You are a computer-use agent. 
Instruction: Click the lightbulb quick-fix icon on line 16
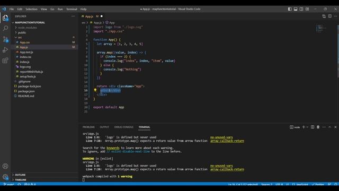(95, 90)
